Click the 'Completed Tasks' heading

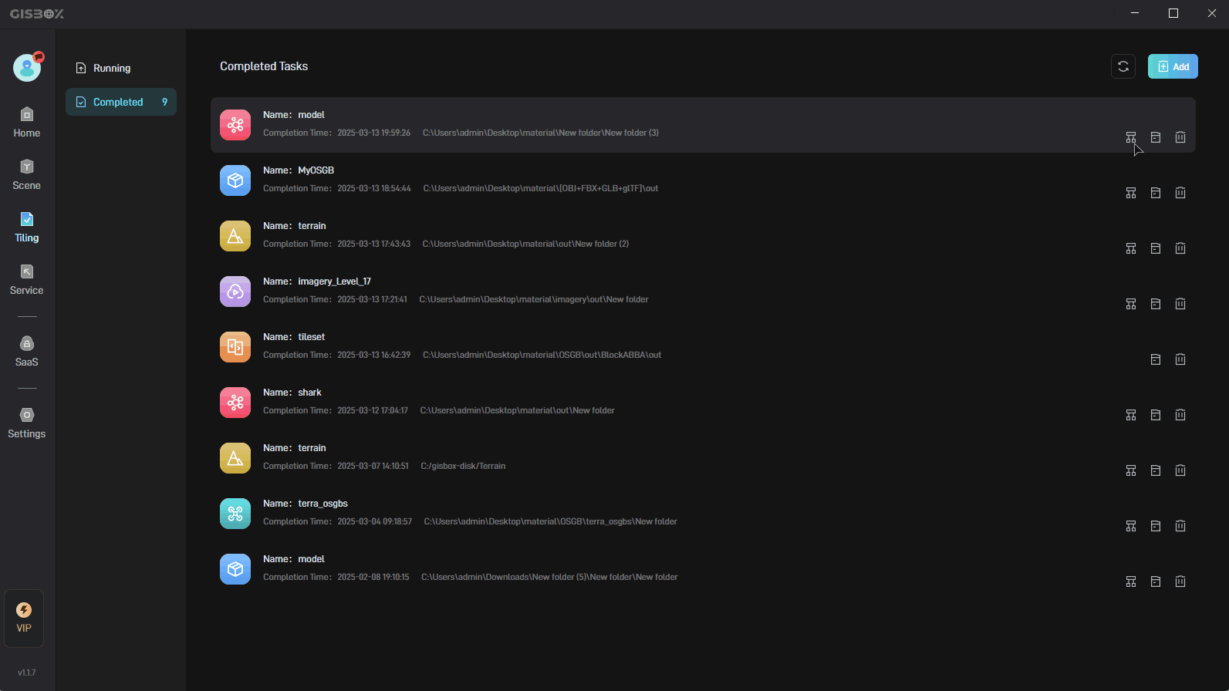coord(264,66)
